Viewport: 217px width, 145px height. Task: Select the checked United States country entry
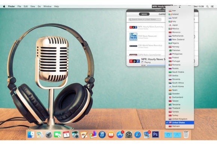point(180,123)
